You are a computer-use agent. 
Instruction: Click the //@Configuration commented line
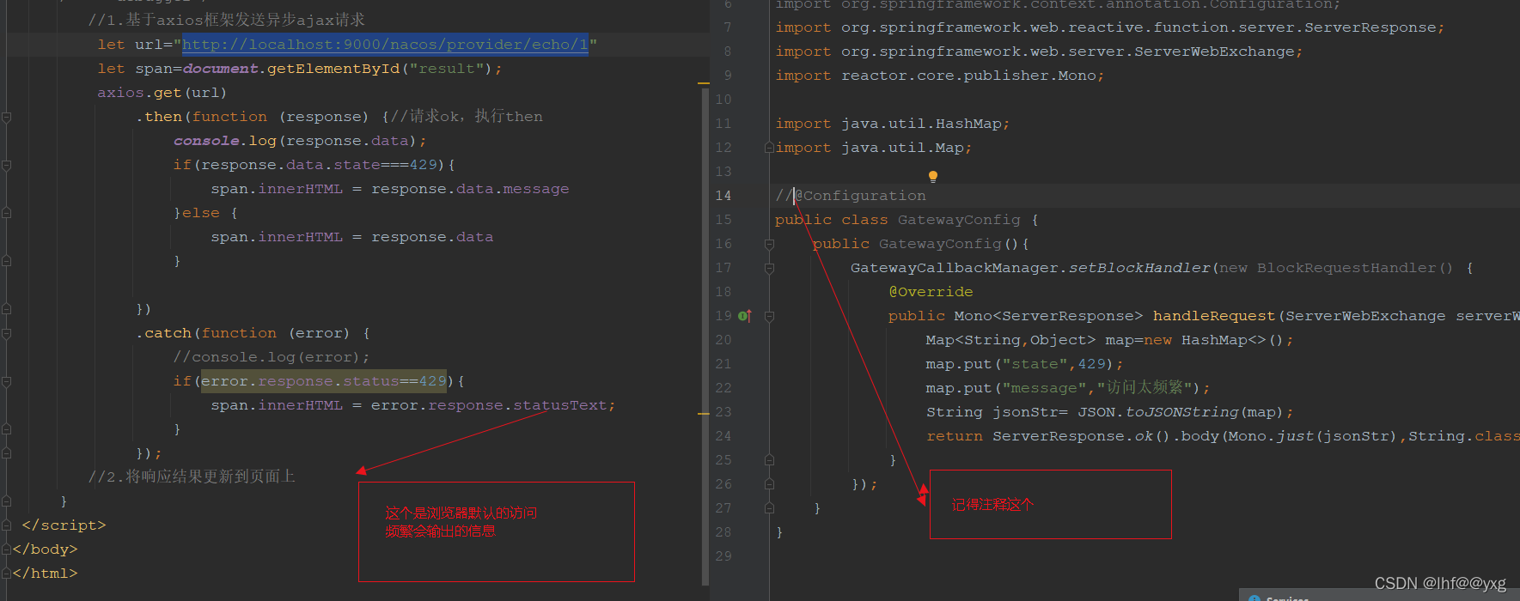[x=851, y=196]
